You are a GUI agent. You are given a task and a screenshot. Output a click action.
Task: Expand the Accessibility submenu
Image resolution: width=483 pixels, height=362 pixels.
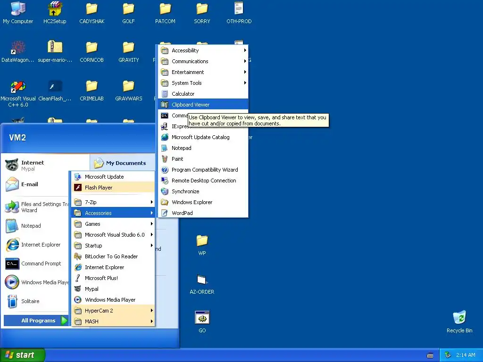click(203, 50)
